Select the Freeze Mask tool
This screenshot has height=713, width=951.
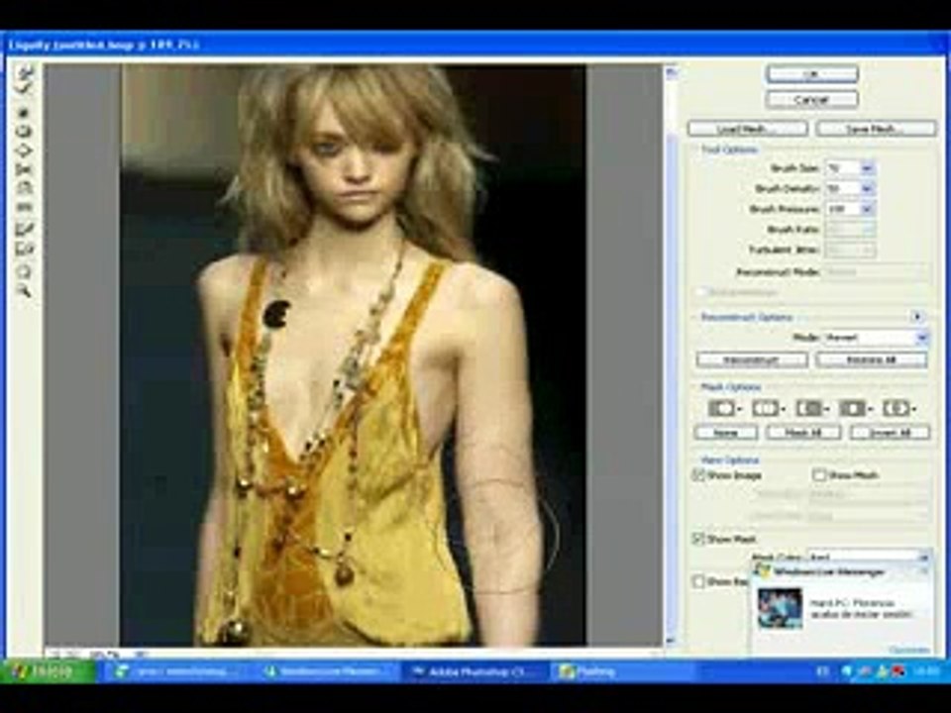(26, 230)
